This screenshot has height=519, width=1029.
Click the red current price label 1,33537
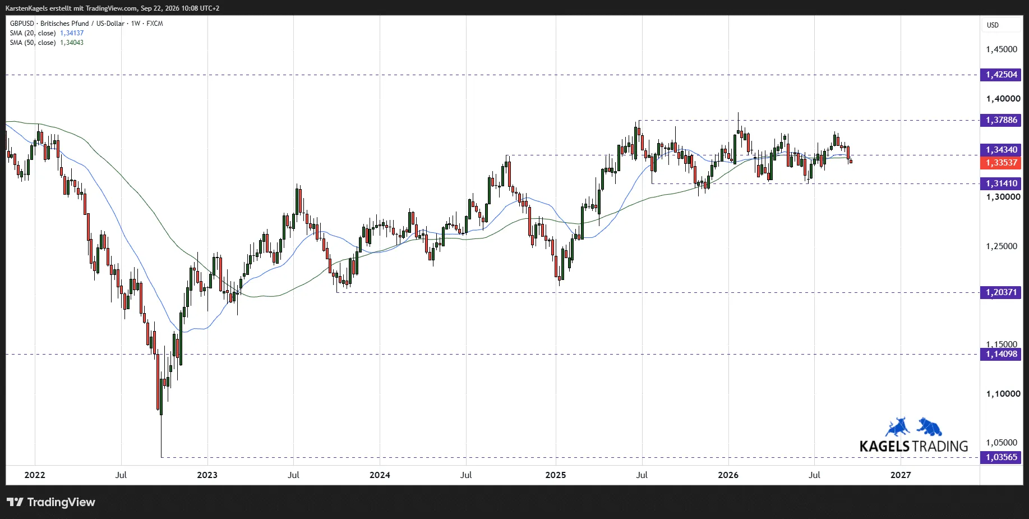click(1001, 163)
